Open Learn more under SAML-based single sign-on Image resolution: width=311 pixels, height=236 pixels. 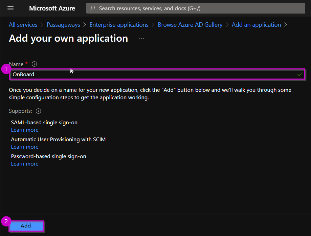point(25,130)
